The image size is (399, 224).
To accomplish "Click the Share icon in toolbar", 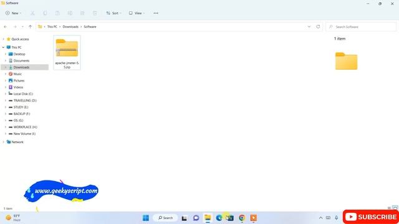I will 82,13.
